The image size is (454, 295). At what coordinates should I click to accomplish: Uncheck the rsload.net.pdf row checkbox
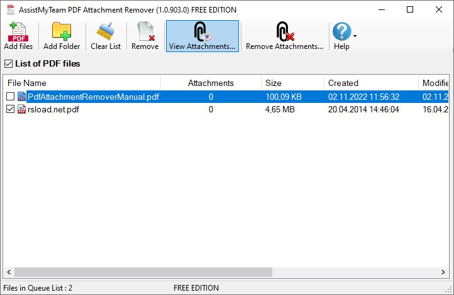click(11, 109)
